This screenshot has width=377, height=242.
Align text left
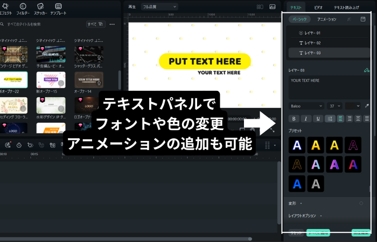pos(340,119)
